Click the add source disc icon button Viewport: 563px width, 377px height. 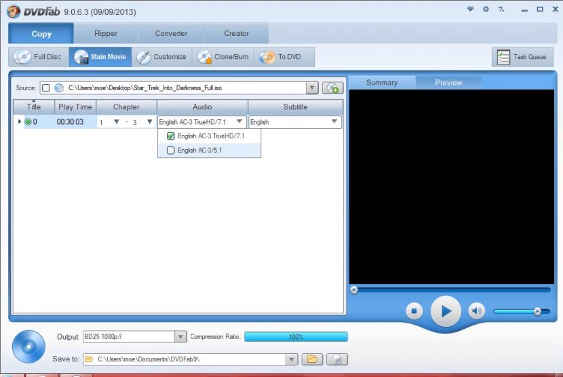point(332,88)
